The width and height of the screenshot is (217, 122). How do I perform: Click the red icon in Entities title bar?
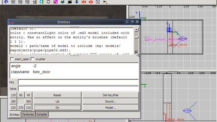point(11,22)
